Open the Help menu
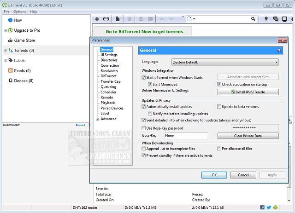The height and width of the screenshot is (213, 295). pos(34,12)
